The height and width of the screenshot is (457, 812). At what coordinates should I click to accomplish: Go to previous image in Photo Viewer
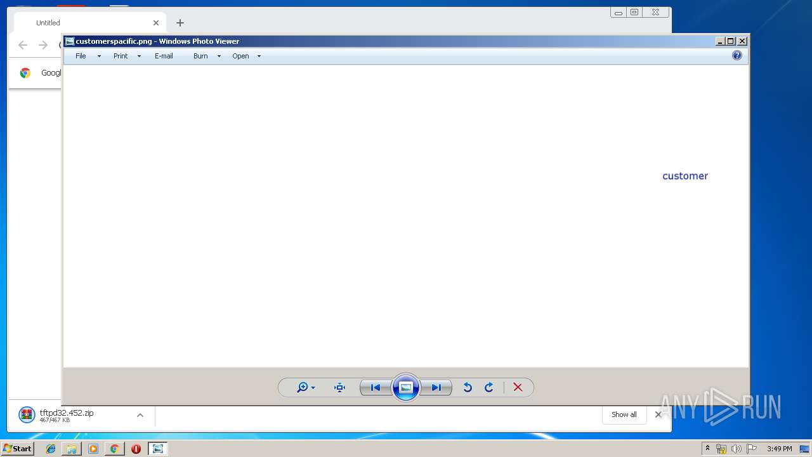pyautogui.click(x=376, y=387)
